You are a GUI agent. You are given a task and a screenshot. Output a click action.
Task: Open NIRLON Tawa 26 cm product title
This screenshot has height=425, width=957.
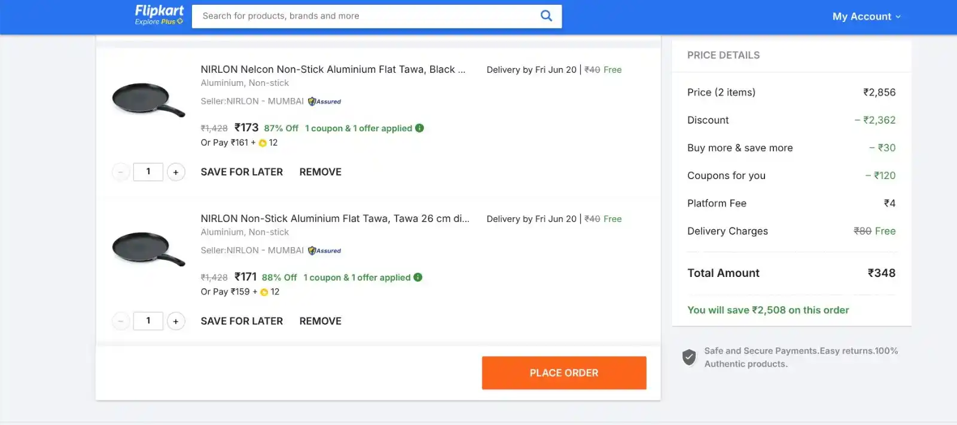pos(335,218)
